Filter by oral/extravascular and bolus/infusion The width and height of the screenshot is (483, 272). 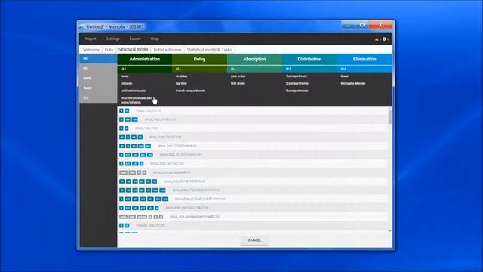[136, 100]
